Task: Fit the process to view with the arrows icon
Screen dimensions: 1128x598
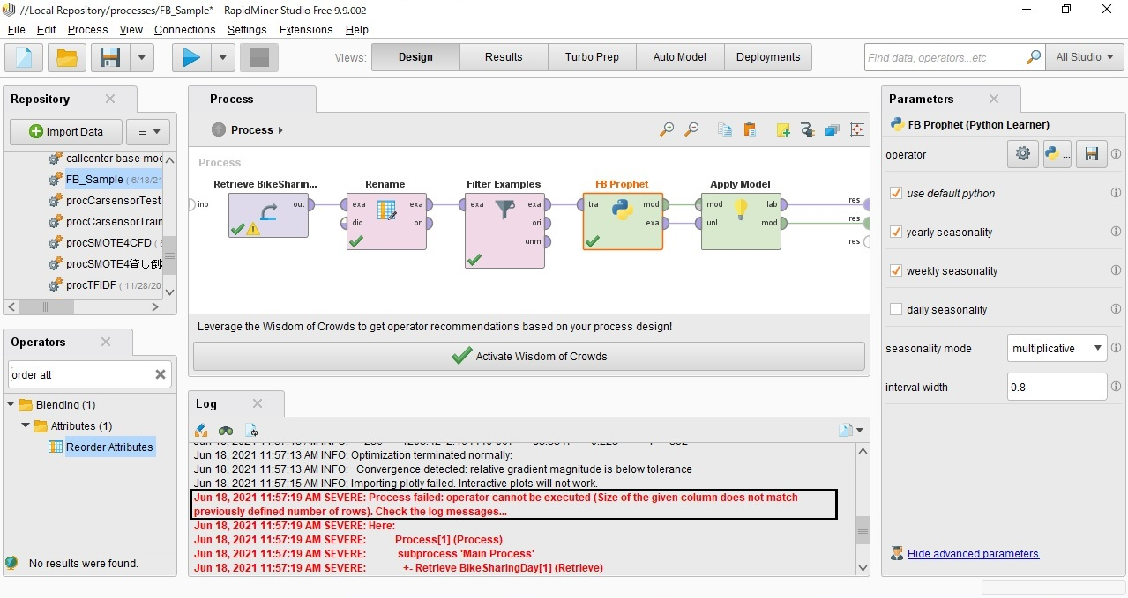Action: pyautogui.click(x=856, y=129)
